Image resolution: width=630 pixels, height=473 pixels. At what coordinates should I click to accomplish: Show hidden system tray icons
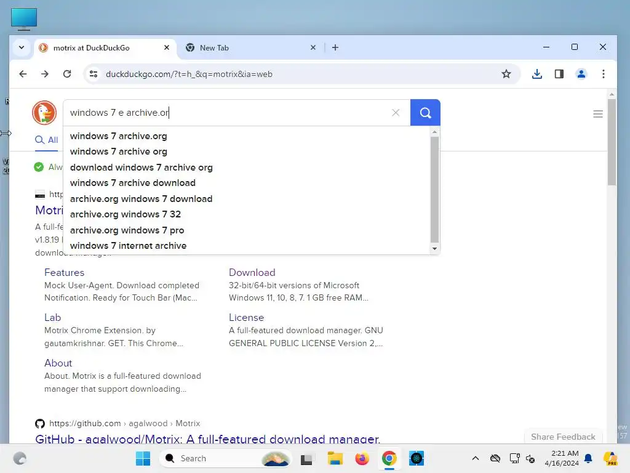click(476, 458)
